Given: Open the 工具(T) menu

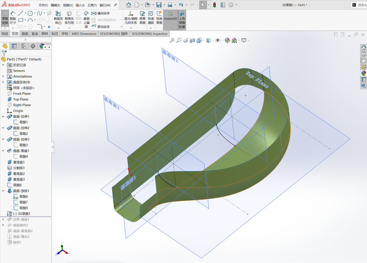Looking at the screenshot, I should 92,5.
